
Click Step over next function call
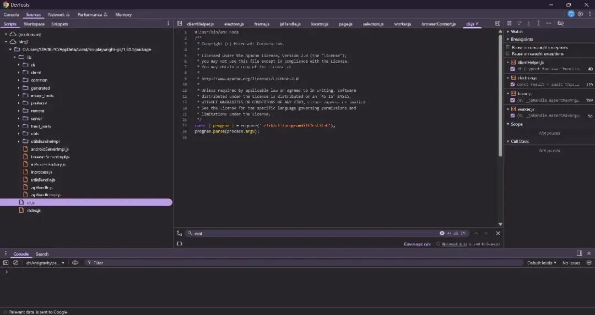(x=519, y=24)
